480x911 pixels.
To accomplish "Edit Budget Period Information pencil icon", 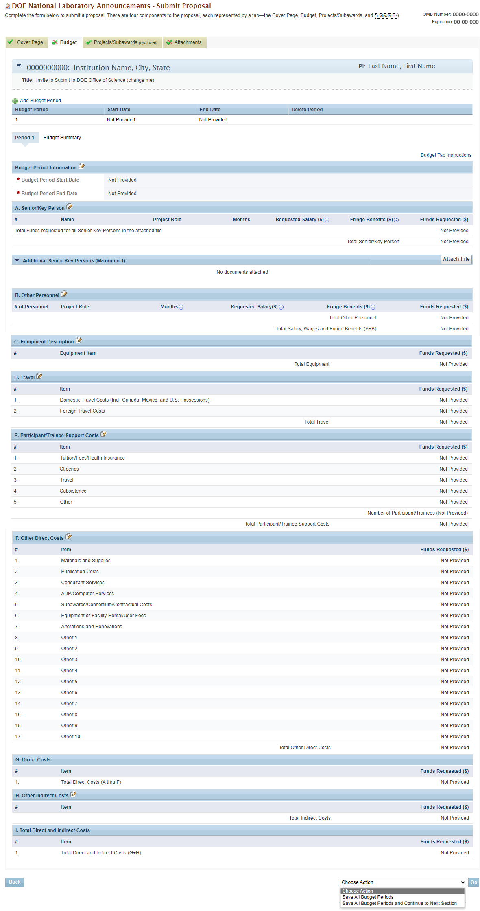I will pos(82,166).
